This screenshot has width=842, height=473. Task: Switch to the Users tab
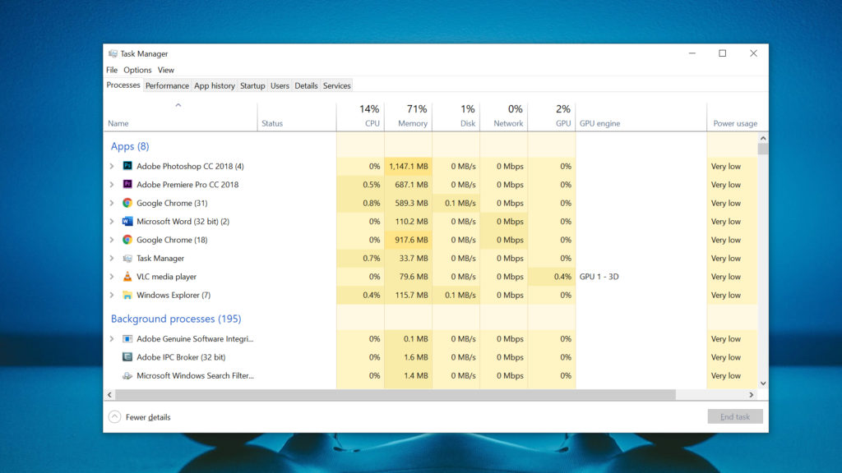pos(280,85)
